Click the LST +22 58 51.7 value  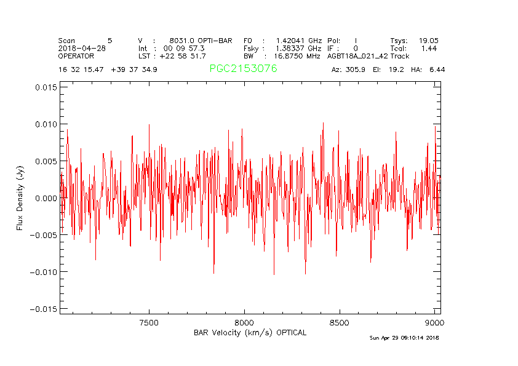[x=172, y=55]
